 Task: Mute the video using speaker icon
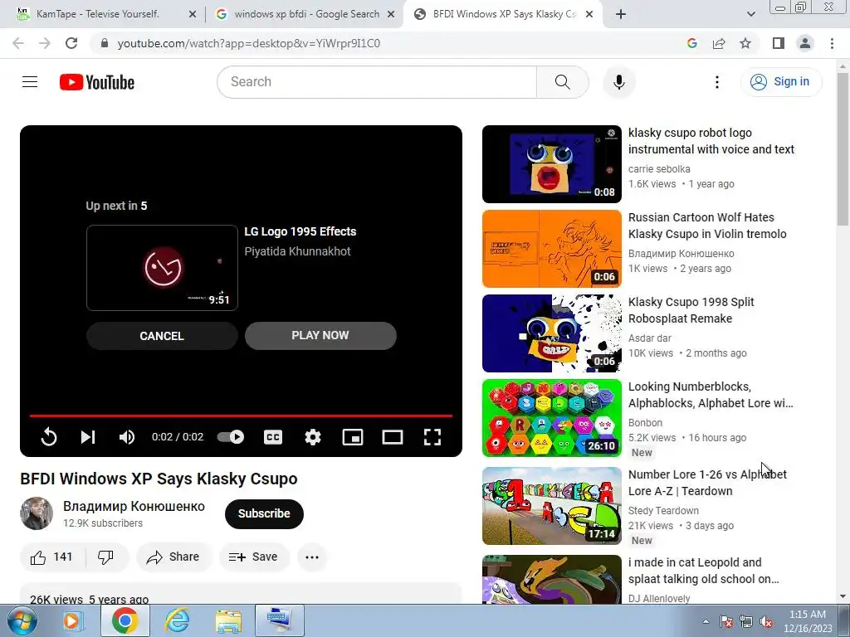pos(127,437)
